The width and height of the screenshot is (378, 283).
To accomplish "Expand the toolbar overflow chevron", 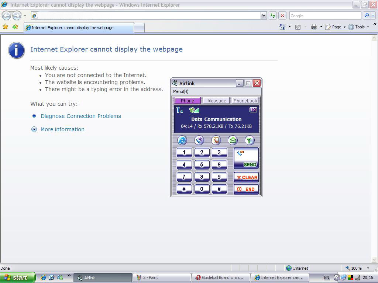I will coord(375,24).
